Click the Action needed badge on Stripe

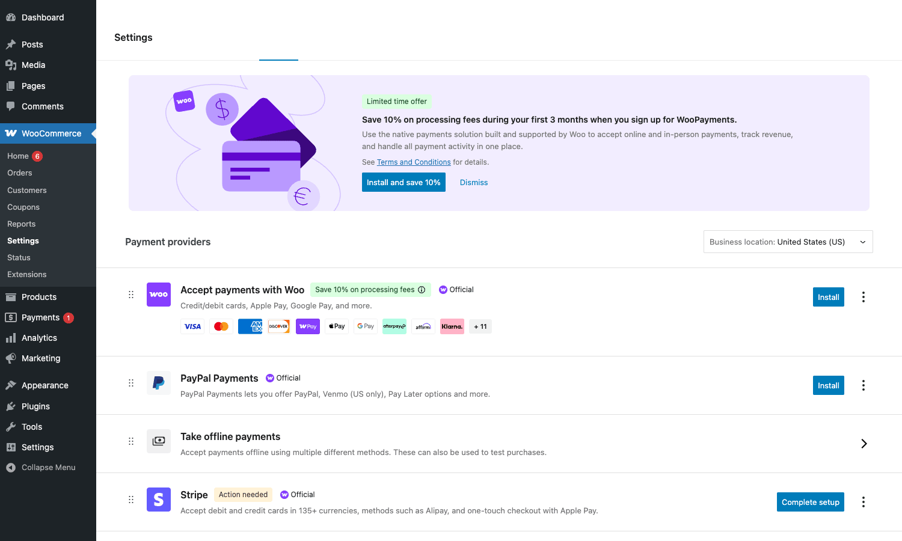243,495
